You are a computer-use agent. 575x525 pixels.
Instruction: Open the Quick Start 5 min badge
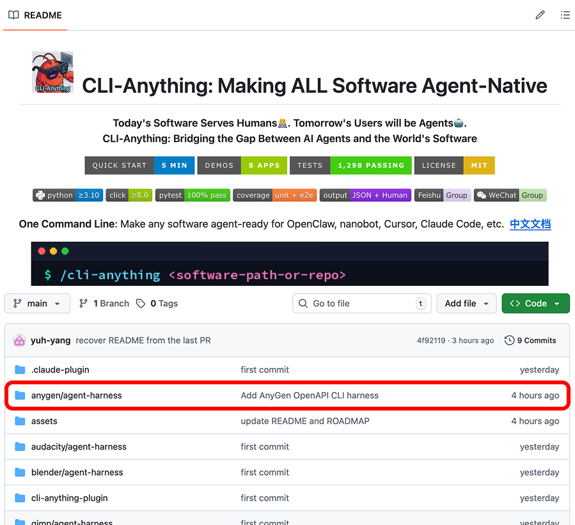139,166
